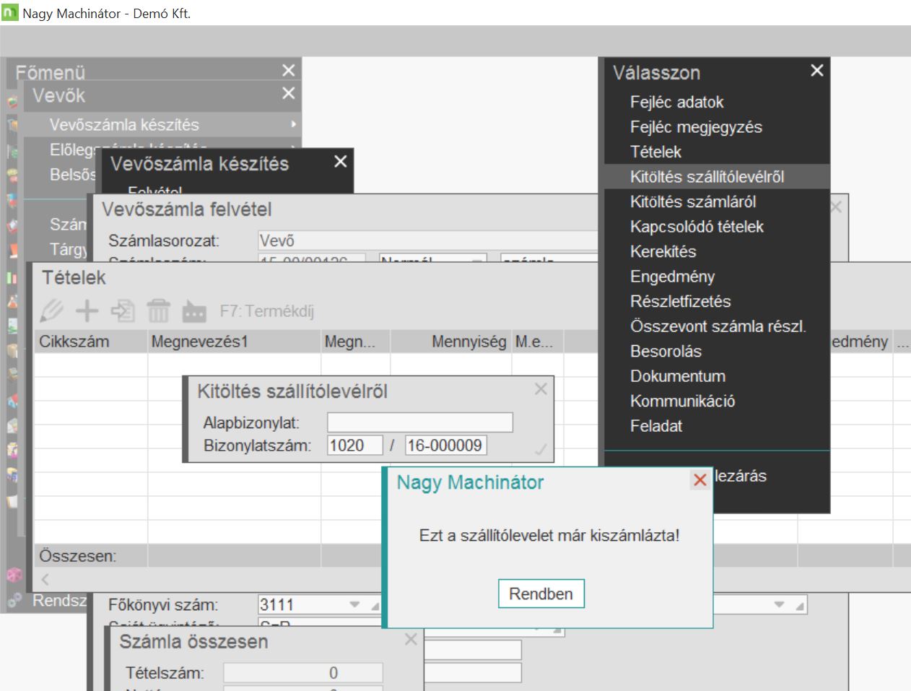911x691 pixels.
Task: Delete item using the trash can icon
Action: click(158, 311)
